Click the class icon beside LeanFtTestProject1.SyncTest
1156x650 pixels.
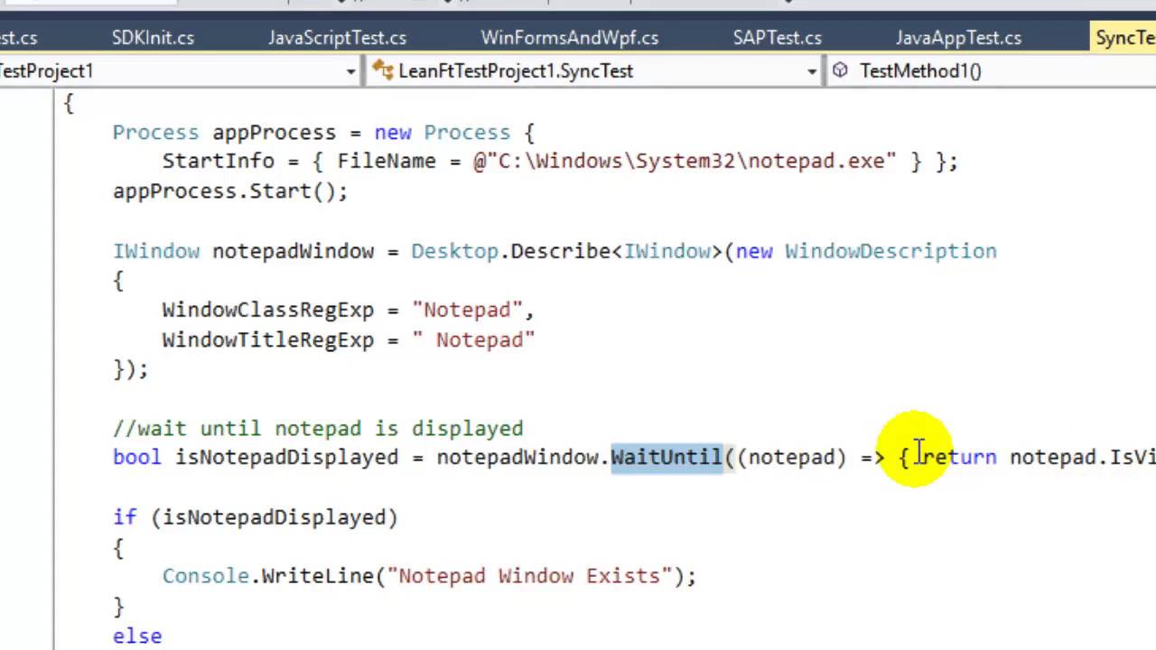click(x=383, y=70)
